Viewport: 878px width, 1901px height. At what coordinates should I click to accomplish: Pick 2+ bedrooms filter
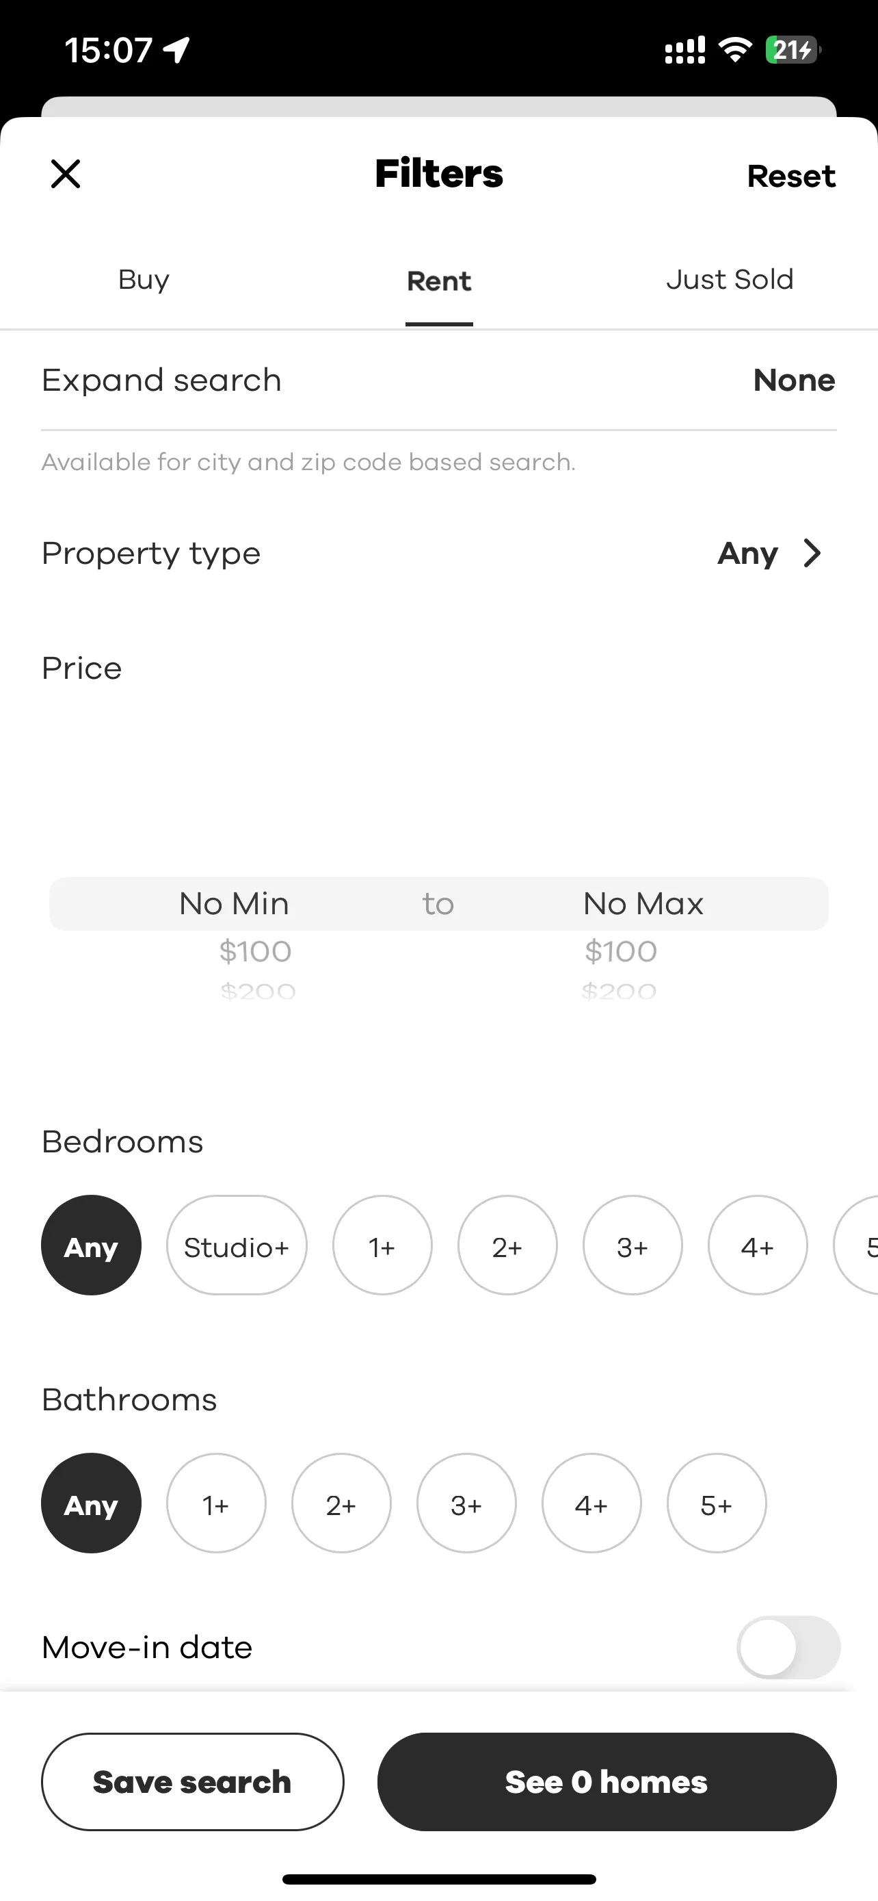coord(508,1245)
